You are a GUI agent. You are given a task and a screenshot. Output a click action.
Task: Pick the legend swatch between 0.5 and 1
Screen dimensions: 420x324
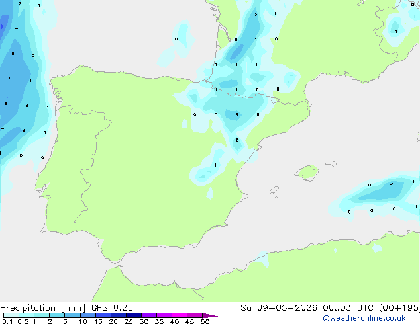[26, 315]
